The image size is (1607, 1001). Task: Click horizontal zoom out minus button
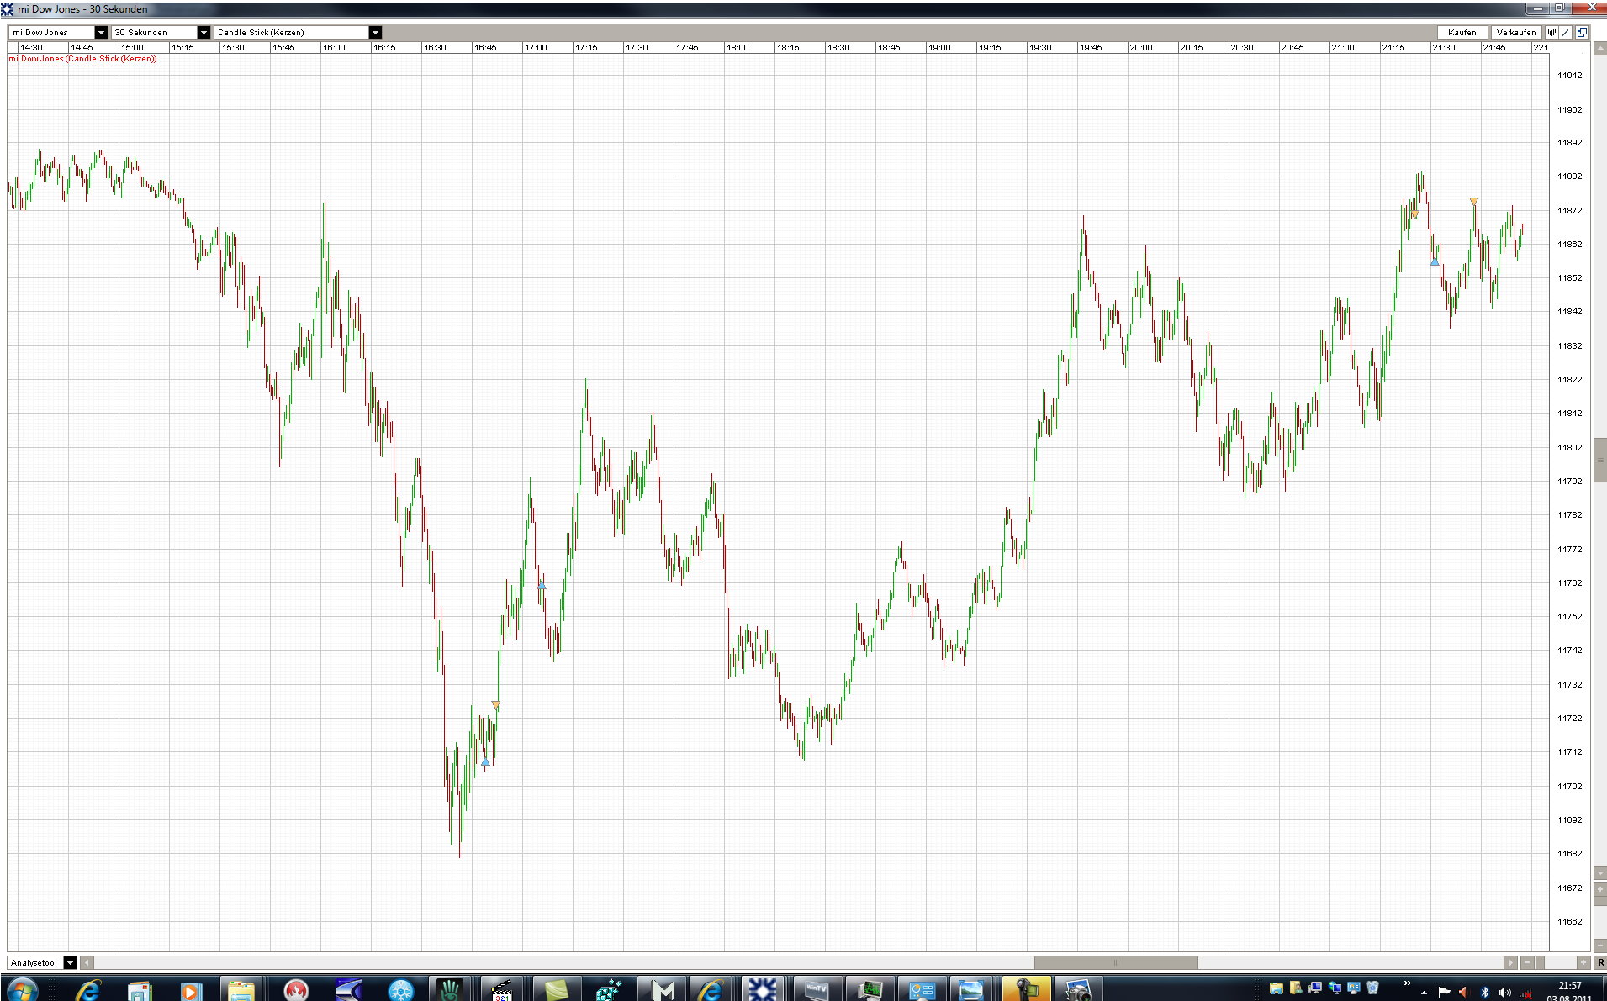[x=1527, y=962]
